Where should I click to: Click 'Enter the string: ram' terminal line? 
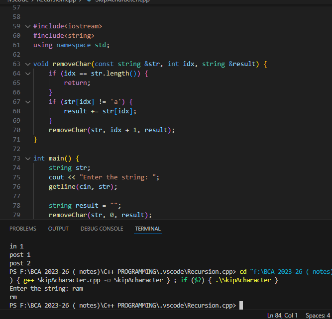coord(46,289)
